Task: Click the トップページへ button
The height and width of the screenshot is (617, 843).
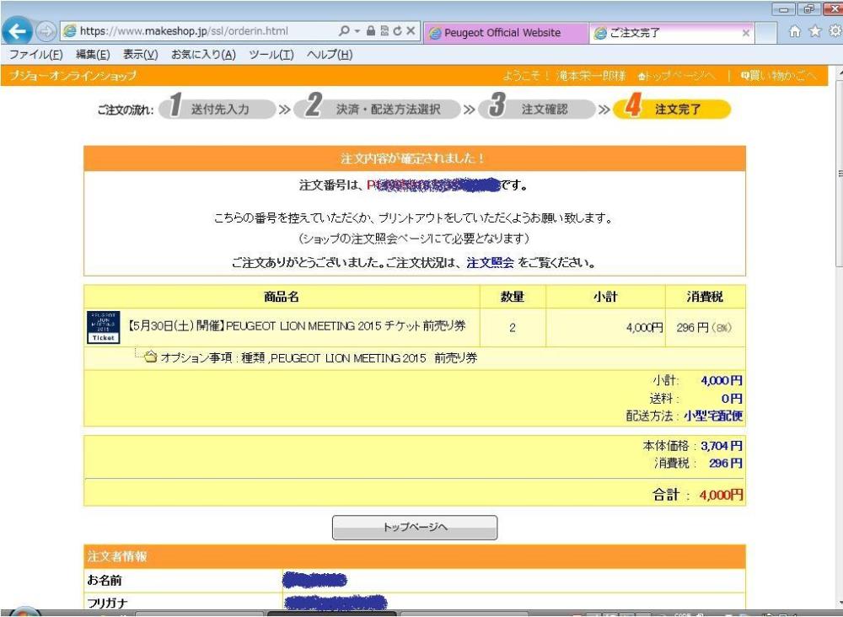Action: pyautogui.click(x=415, y=528)
